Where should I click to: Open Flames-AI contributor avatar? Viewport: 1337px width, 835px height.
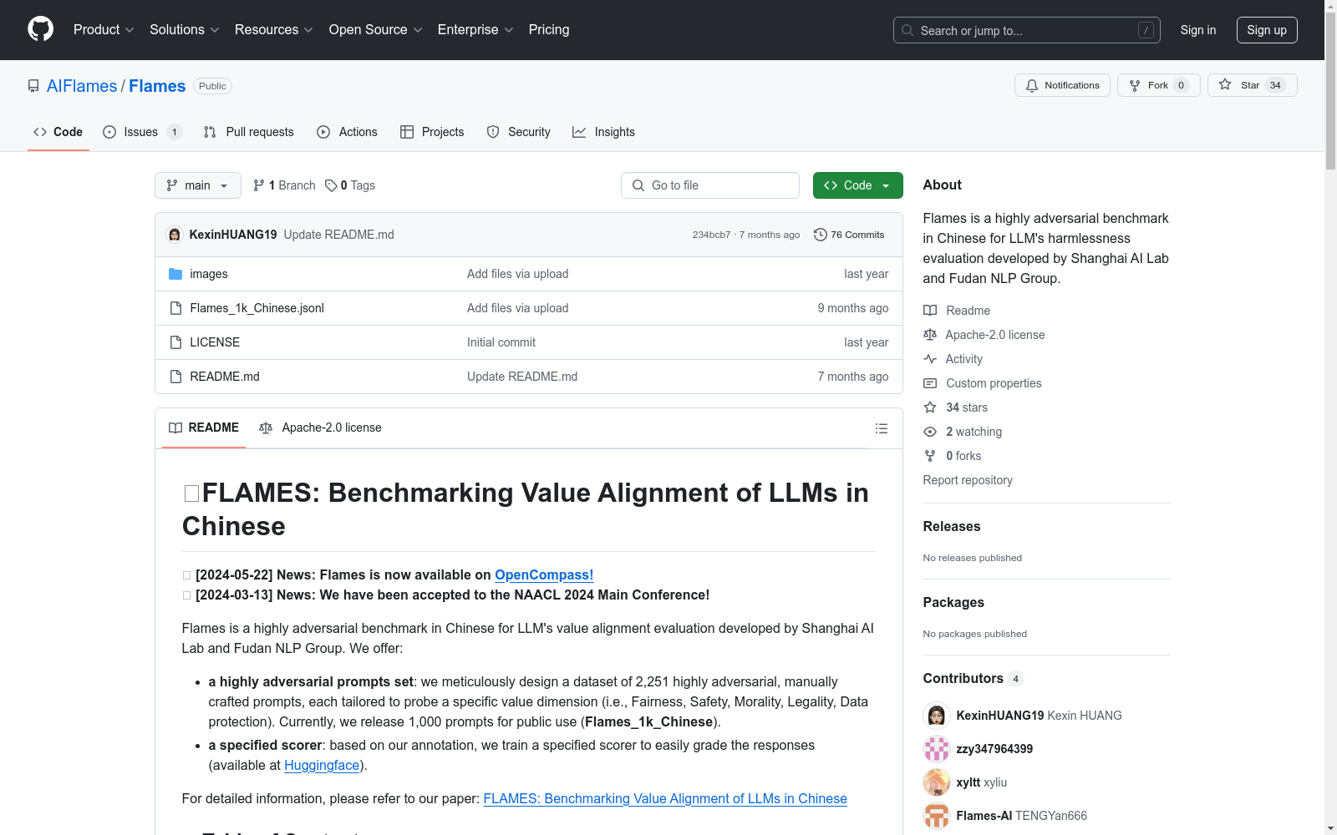936,816
